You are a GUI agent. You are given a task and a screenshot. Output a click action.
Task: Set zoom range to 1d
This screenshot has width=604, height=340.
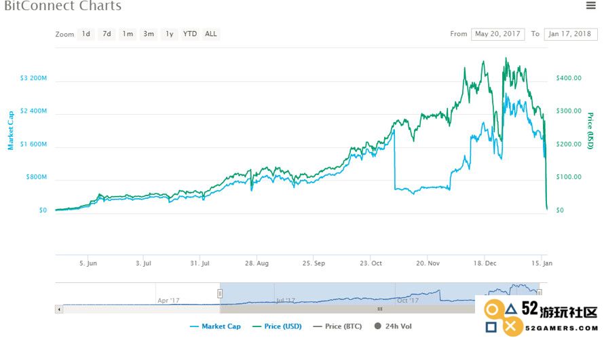(86, 34)
